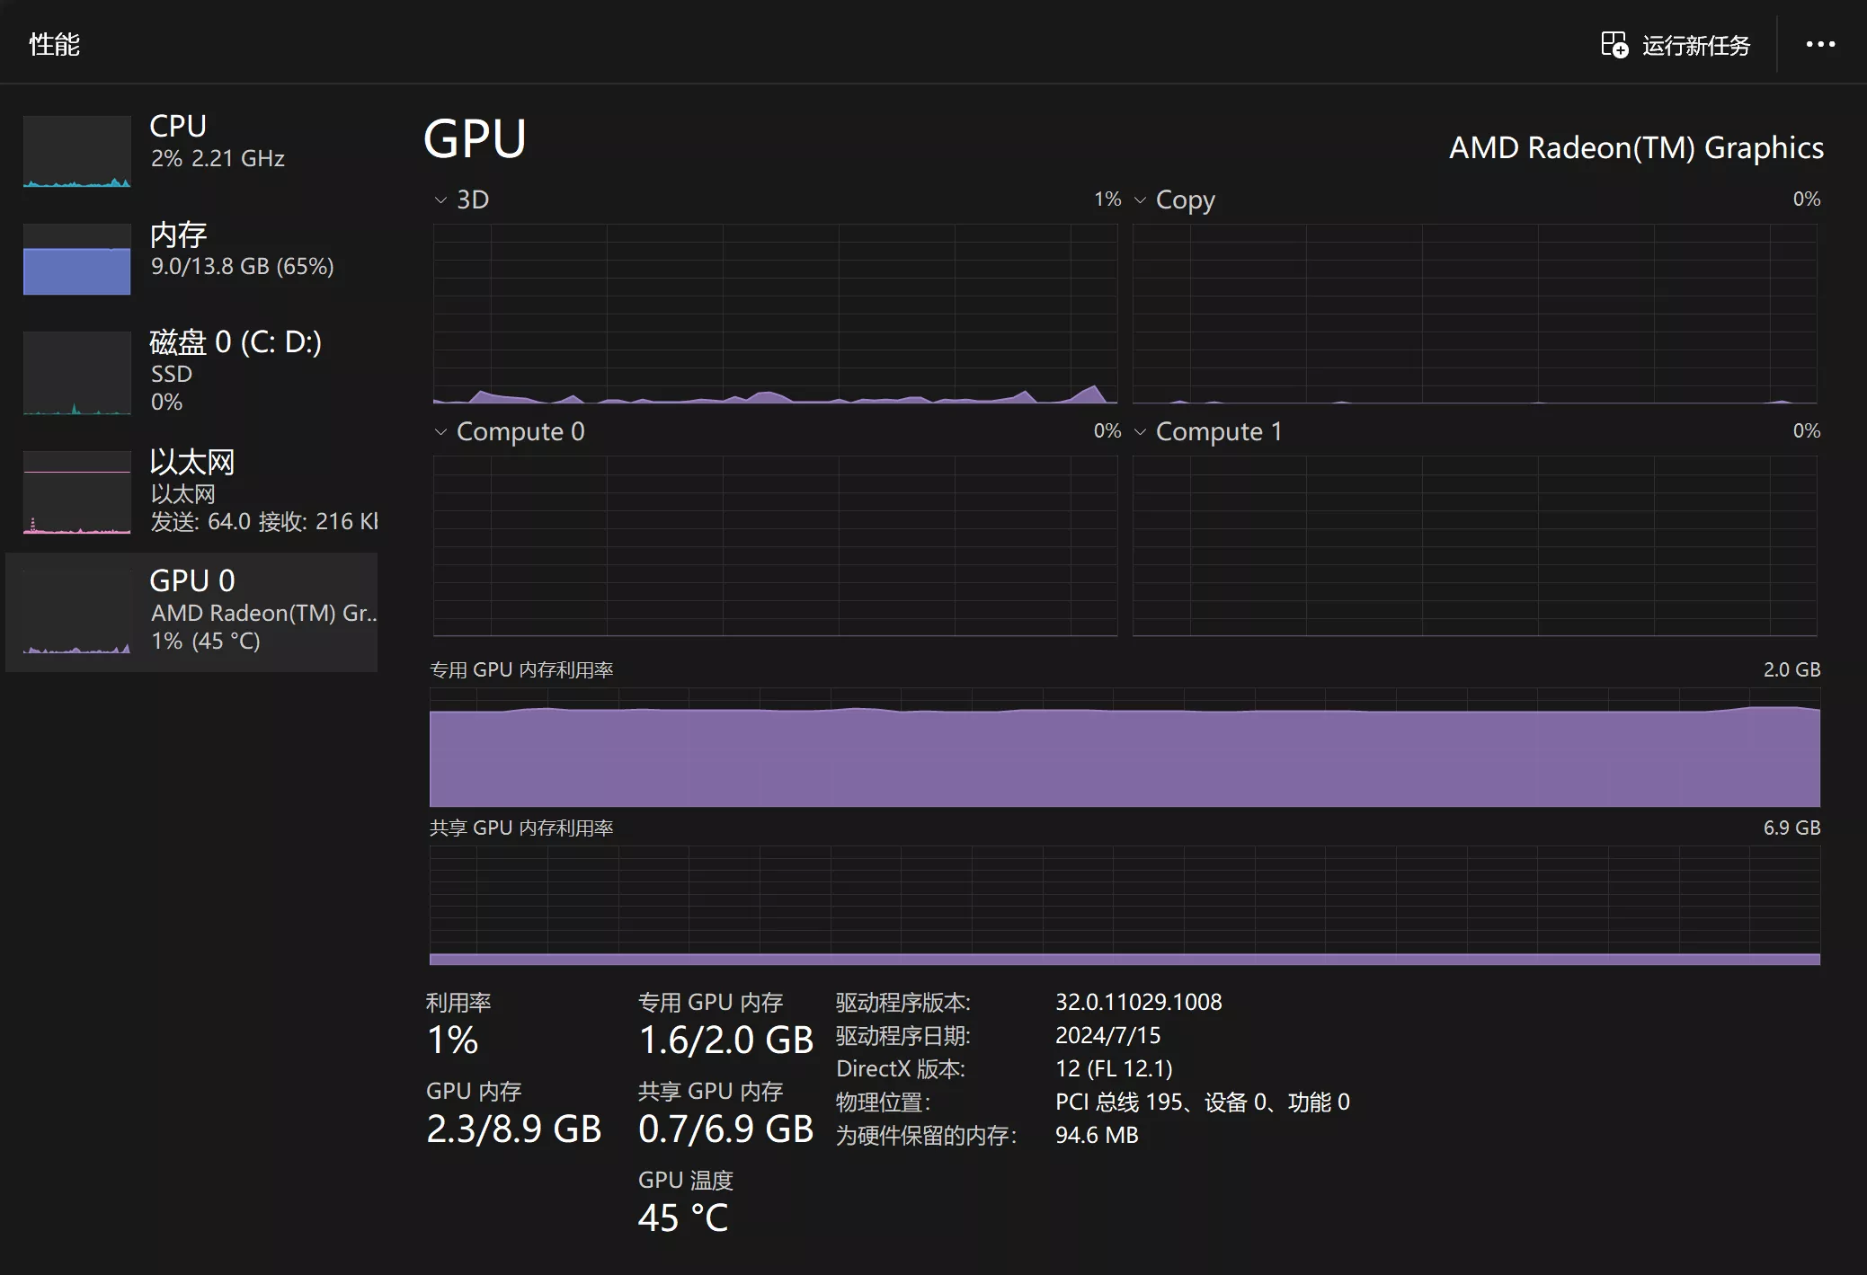
Task: Click the large GPU heading
Action: pyautogui.click(x=475, y=139)
